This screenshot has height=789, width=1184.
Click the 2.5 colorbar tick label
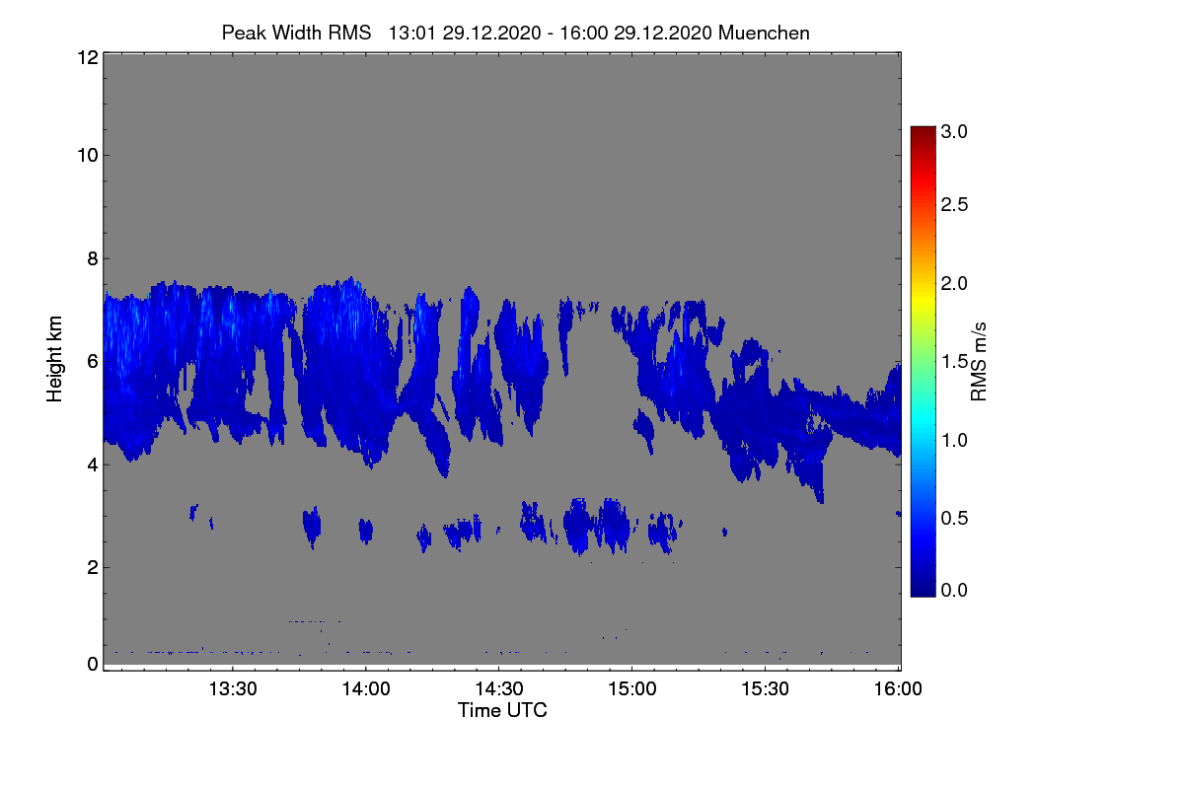click(954, 204)
